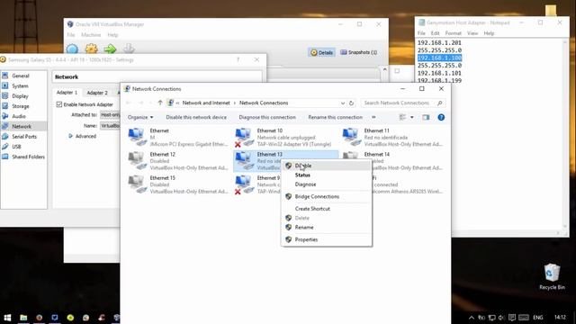Select the Ethernet 12 adapter icon
This screenshot has height=324, width=576.
pos(138,160)
